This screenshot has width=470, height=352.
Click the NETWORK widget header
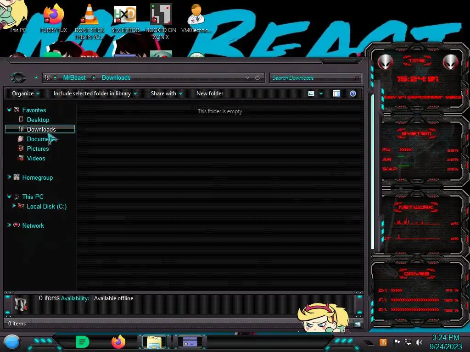[x=416, y=207]
